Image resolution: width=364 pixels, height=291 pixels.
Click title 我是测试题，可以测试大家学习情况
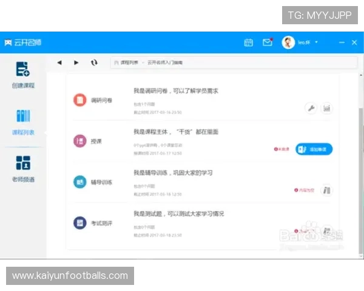(x=179, y=214)
